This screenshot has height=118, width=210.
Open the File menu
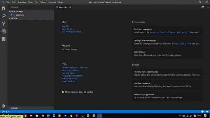[x=8, y=2]
